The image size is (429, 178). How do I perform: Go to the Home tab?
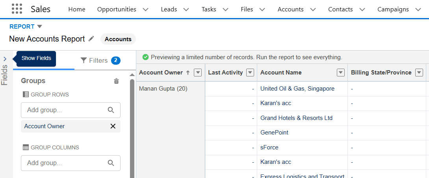[x=77, y=9]
